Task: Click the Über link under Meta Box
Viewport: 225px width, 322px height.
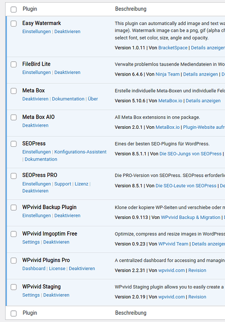Action: 93,99
